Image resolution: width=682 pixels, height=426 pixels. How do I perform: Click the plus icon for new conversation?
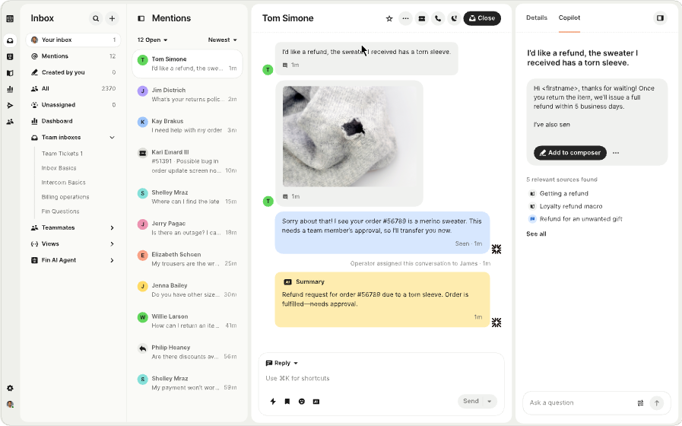click(x=112, y=18)
